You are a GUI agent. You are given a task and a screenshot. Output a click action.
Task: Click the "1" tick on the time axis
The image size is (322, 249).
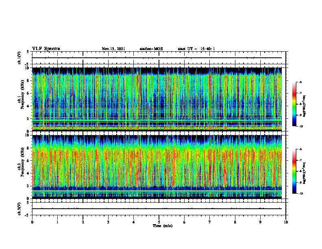pyautogui.click(x=57, y=222)
